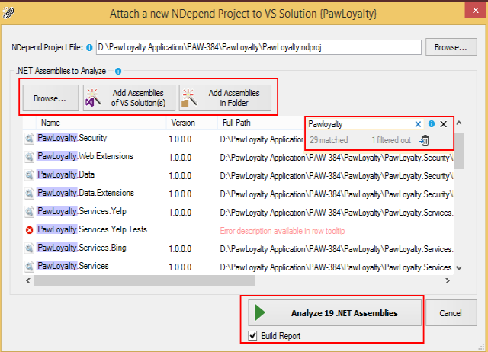Select the PawLoyalty.Data.Extensions assembly name
Viewport: 488px width, 352px height.
[x=85, y=193]
